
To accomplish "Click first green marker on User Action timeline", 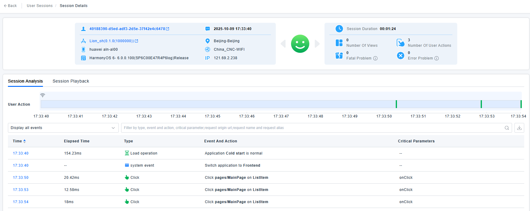I will tap(396, 104).
